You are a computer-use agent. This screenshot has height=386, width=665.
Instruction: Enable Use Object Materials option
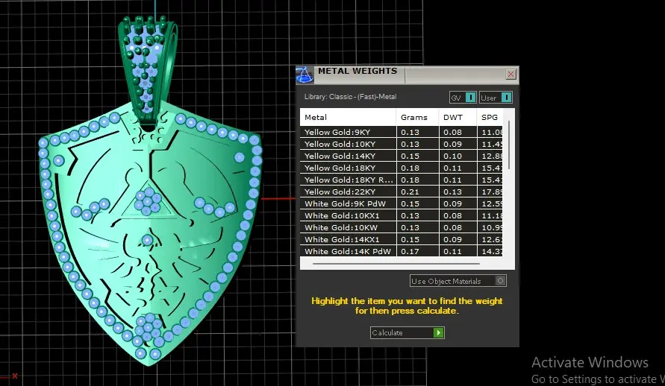click(x=458, y=281)
